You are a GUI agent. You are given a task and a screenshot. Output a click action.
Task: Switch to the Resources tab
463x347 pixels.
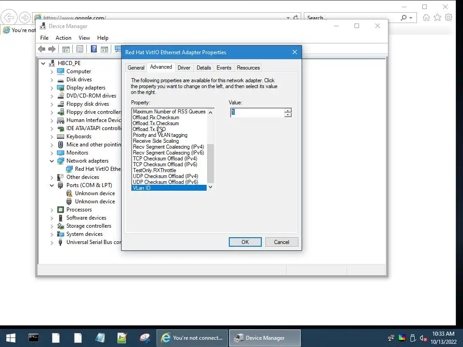tap(248, 68)
